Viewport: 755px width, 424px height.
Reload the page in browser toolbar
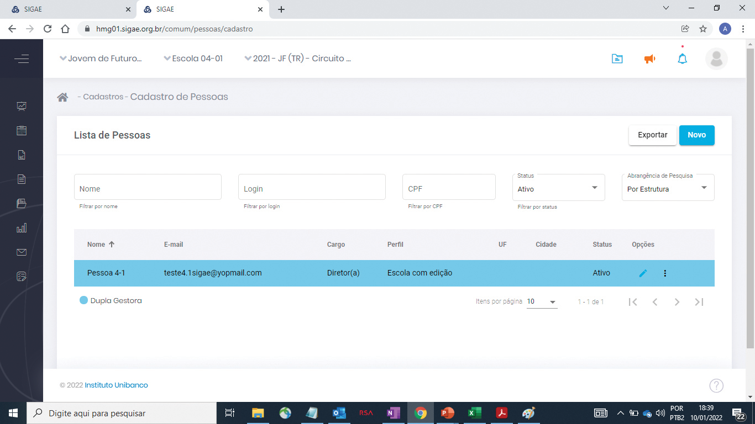[x=48, y=29]
